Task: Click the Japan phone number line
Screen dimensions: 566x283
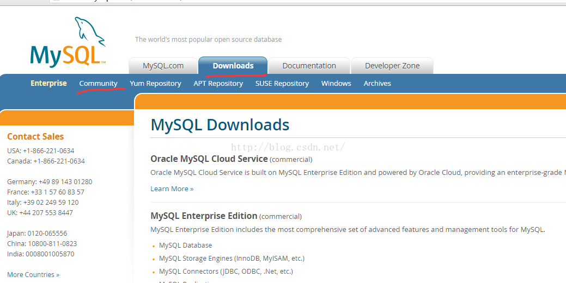Action: point(37,234)
